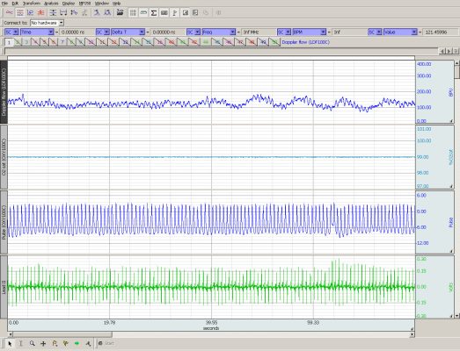Click the measurement bar icon
Viewport: 460px width, 351px height.
tap(143, 12)
